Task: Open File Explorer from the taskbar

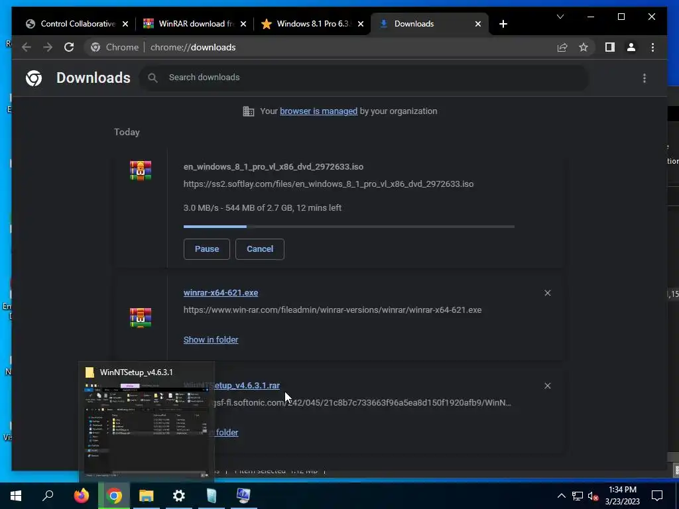Action: tap(147, 496)
